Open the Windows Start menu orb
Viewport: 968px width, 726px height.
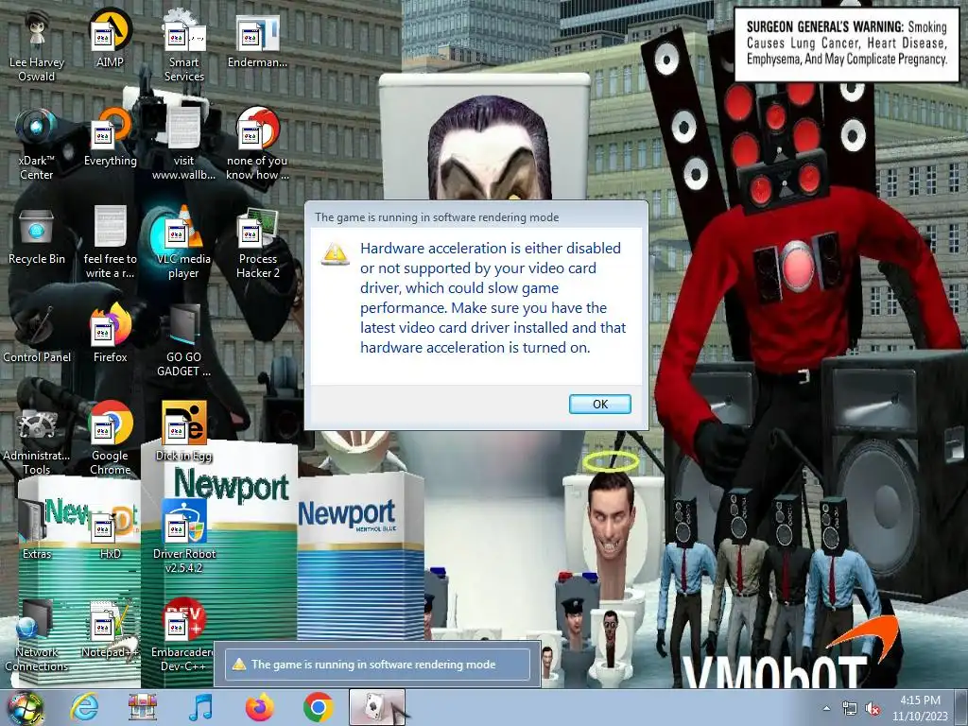25,707
